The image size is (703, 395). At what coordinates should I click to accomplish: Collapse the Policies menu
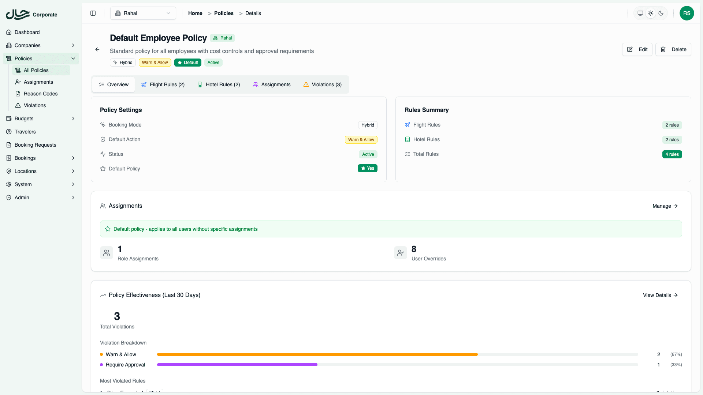pyautogui.click(x=73, y=59)
